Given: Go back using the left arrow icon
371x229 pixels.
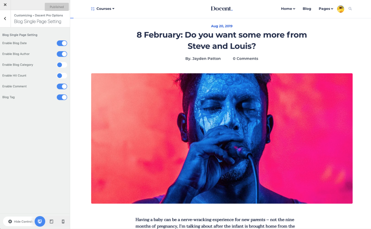Looking at the screenshot, I should (5, 18).
